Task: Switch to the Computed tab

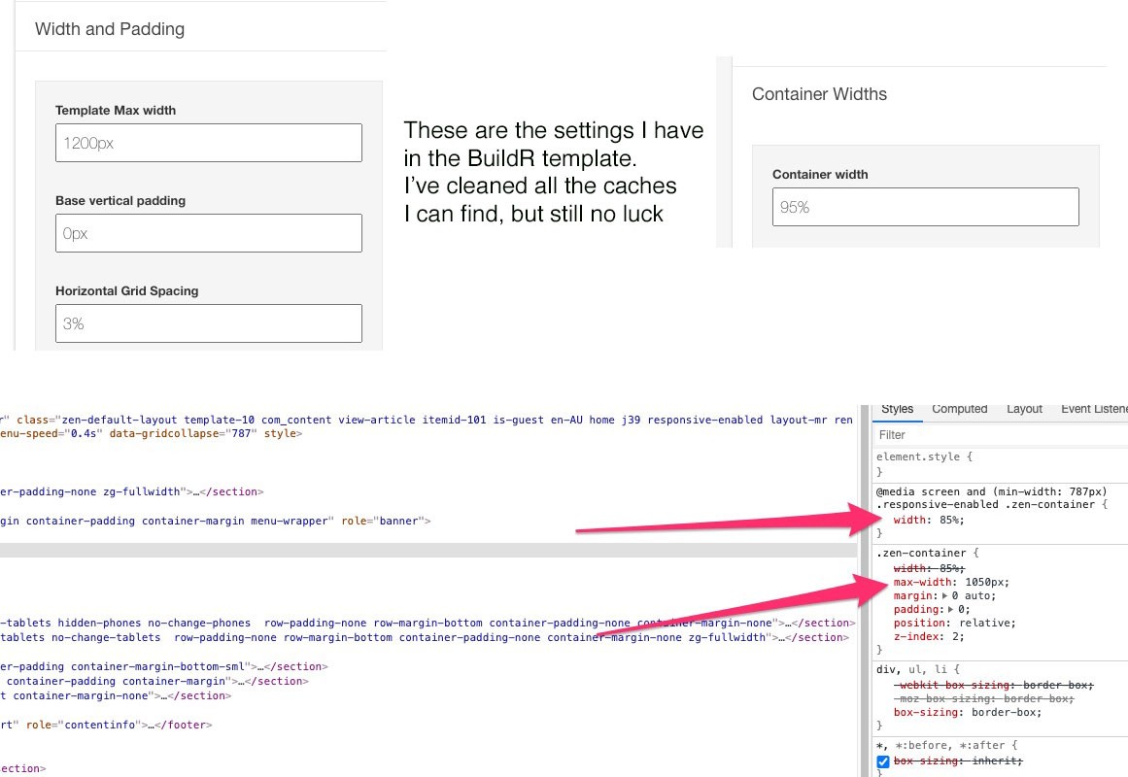Action: (959, 409)
